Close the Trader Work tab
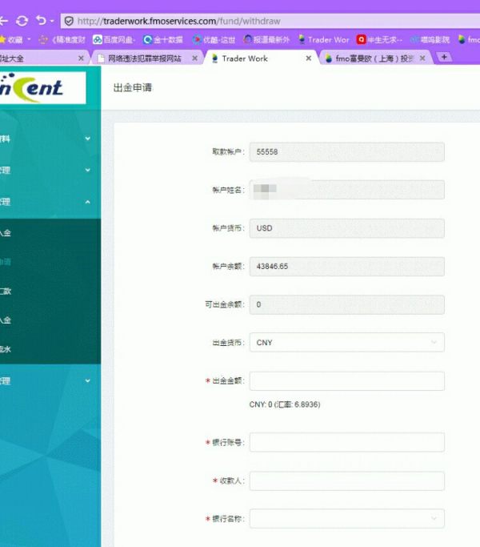Image resolution: width=480 pixels, height=547 pixels. (309, 58)
